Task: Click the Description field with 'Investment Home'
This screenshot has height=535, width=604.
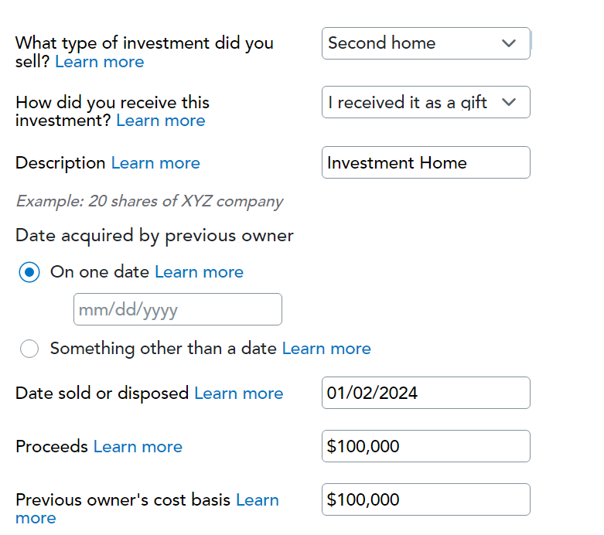Action: tap(425, 162)
